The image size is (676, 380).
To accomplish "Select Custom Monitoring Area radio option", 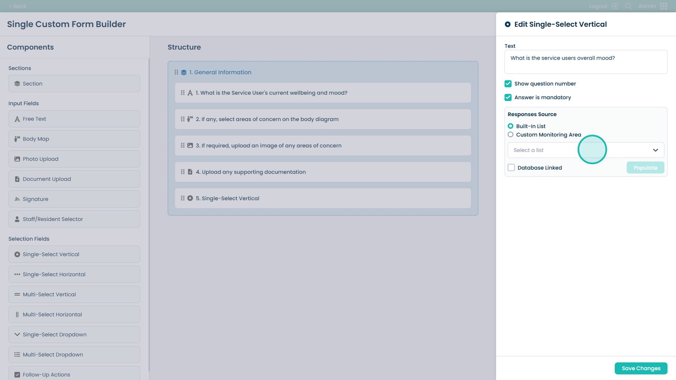I will 511,135.
